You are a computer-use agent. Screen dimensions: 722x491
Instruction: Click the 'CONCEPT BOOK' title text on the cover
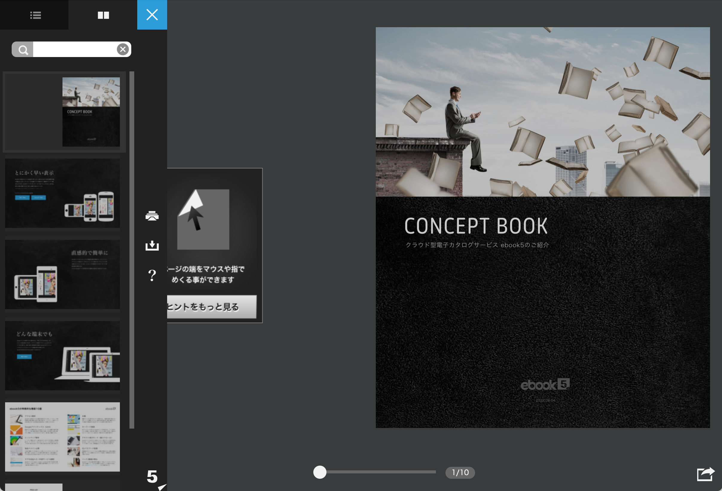[x=476, y=225]
